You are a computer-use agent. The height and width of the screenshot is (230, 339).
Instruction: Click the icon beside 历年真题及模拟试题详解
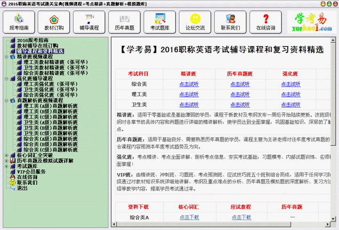(13, 161)
